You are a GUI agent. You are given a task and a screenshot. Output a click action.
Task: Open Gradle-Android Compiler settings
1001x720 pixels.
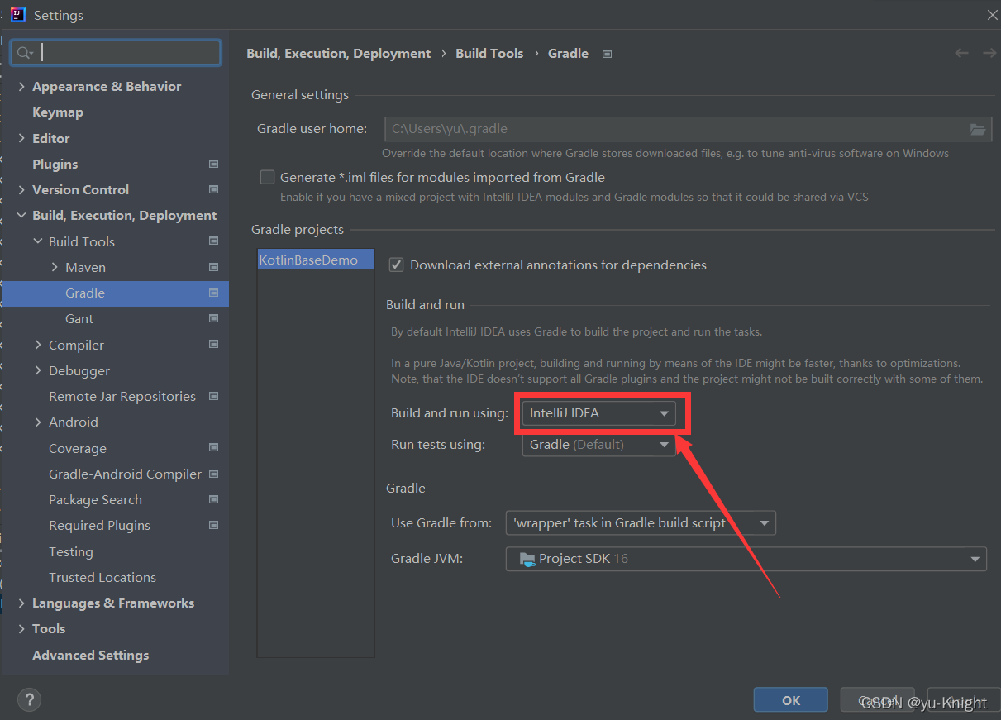tap(125, 474)
